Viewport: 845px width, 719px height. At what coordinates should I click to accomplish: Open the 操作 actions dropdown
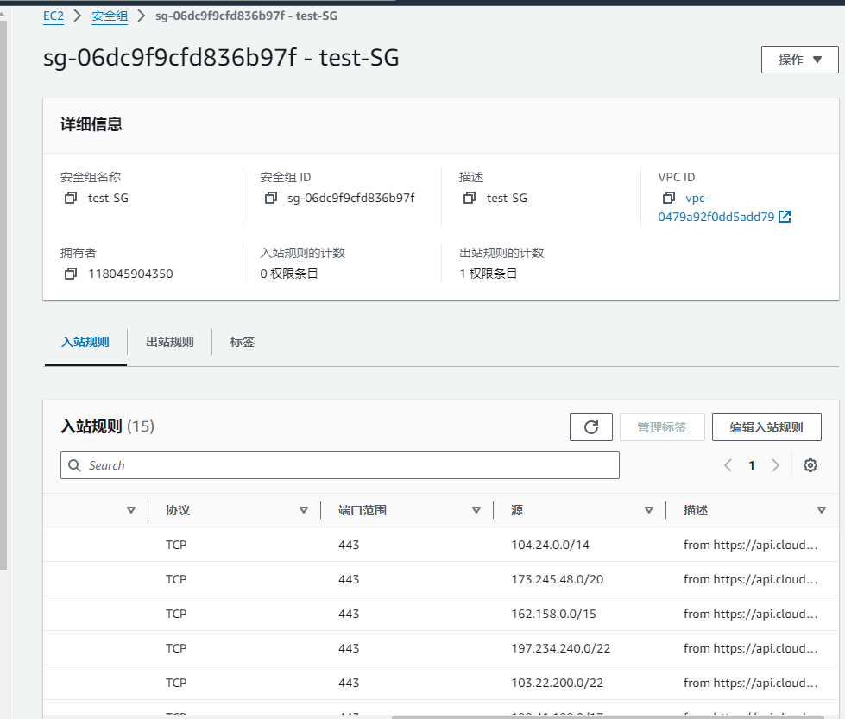(799, 60)
